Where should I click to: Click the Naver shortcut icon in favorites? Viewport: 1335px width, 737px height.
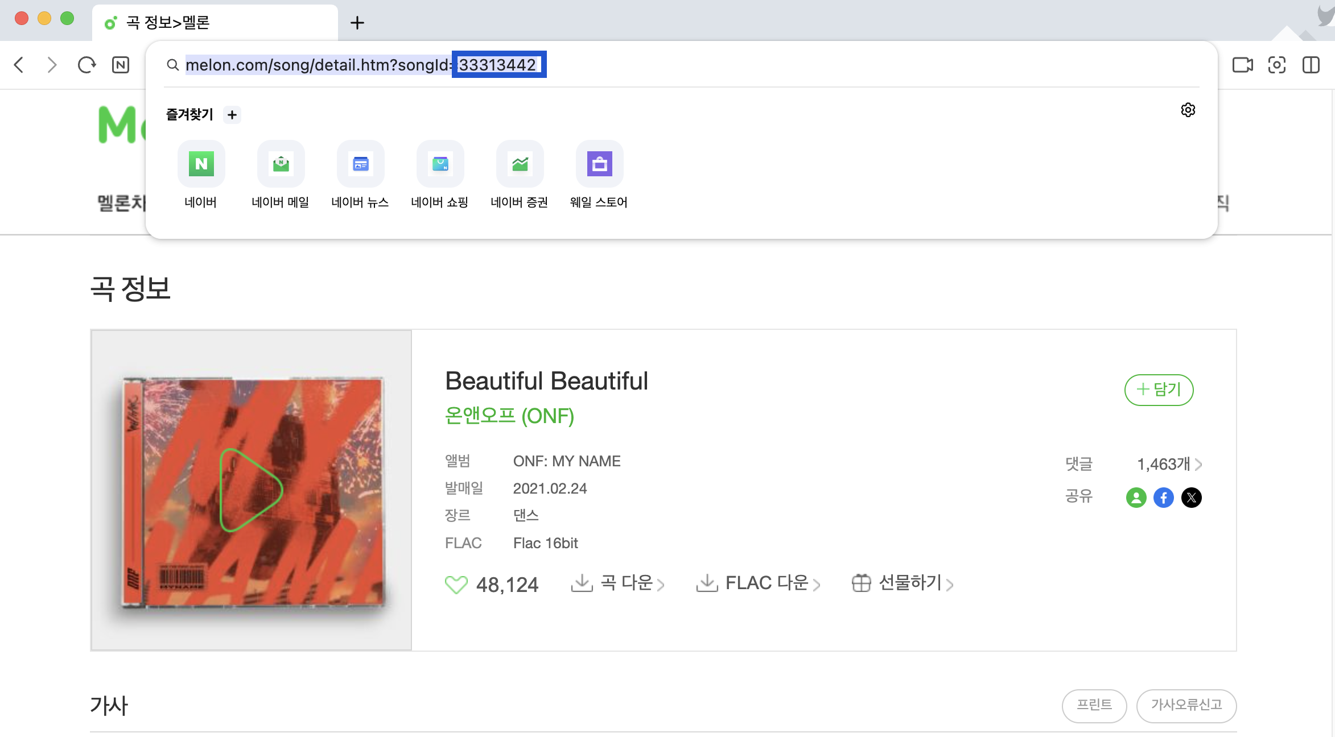(201, 164)
